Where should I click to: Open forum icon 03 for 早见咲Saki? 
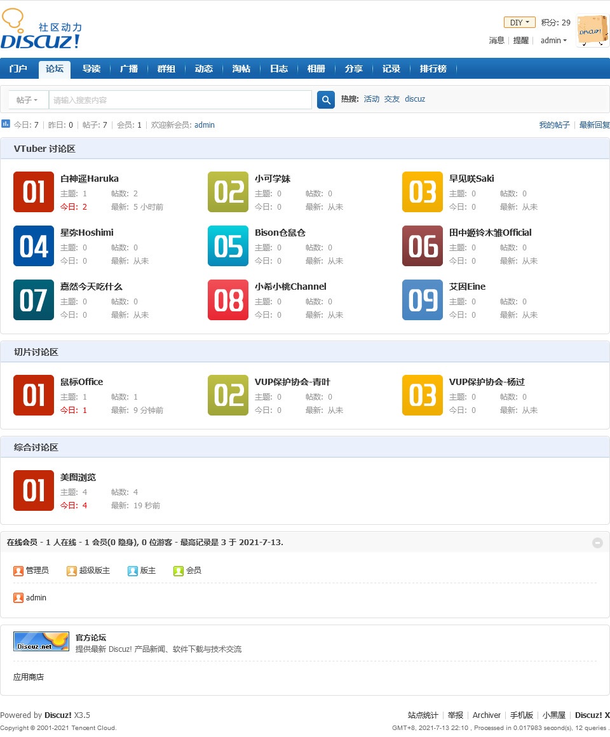click(x=423, y=192)
